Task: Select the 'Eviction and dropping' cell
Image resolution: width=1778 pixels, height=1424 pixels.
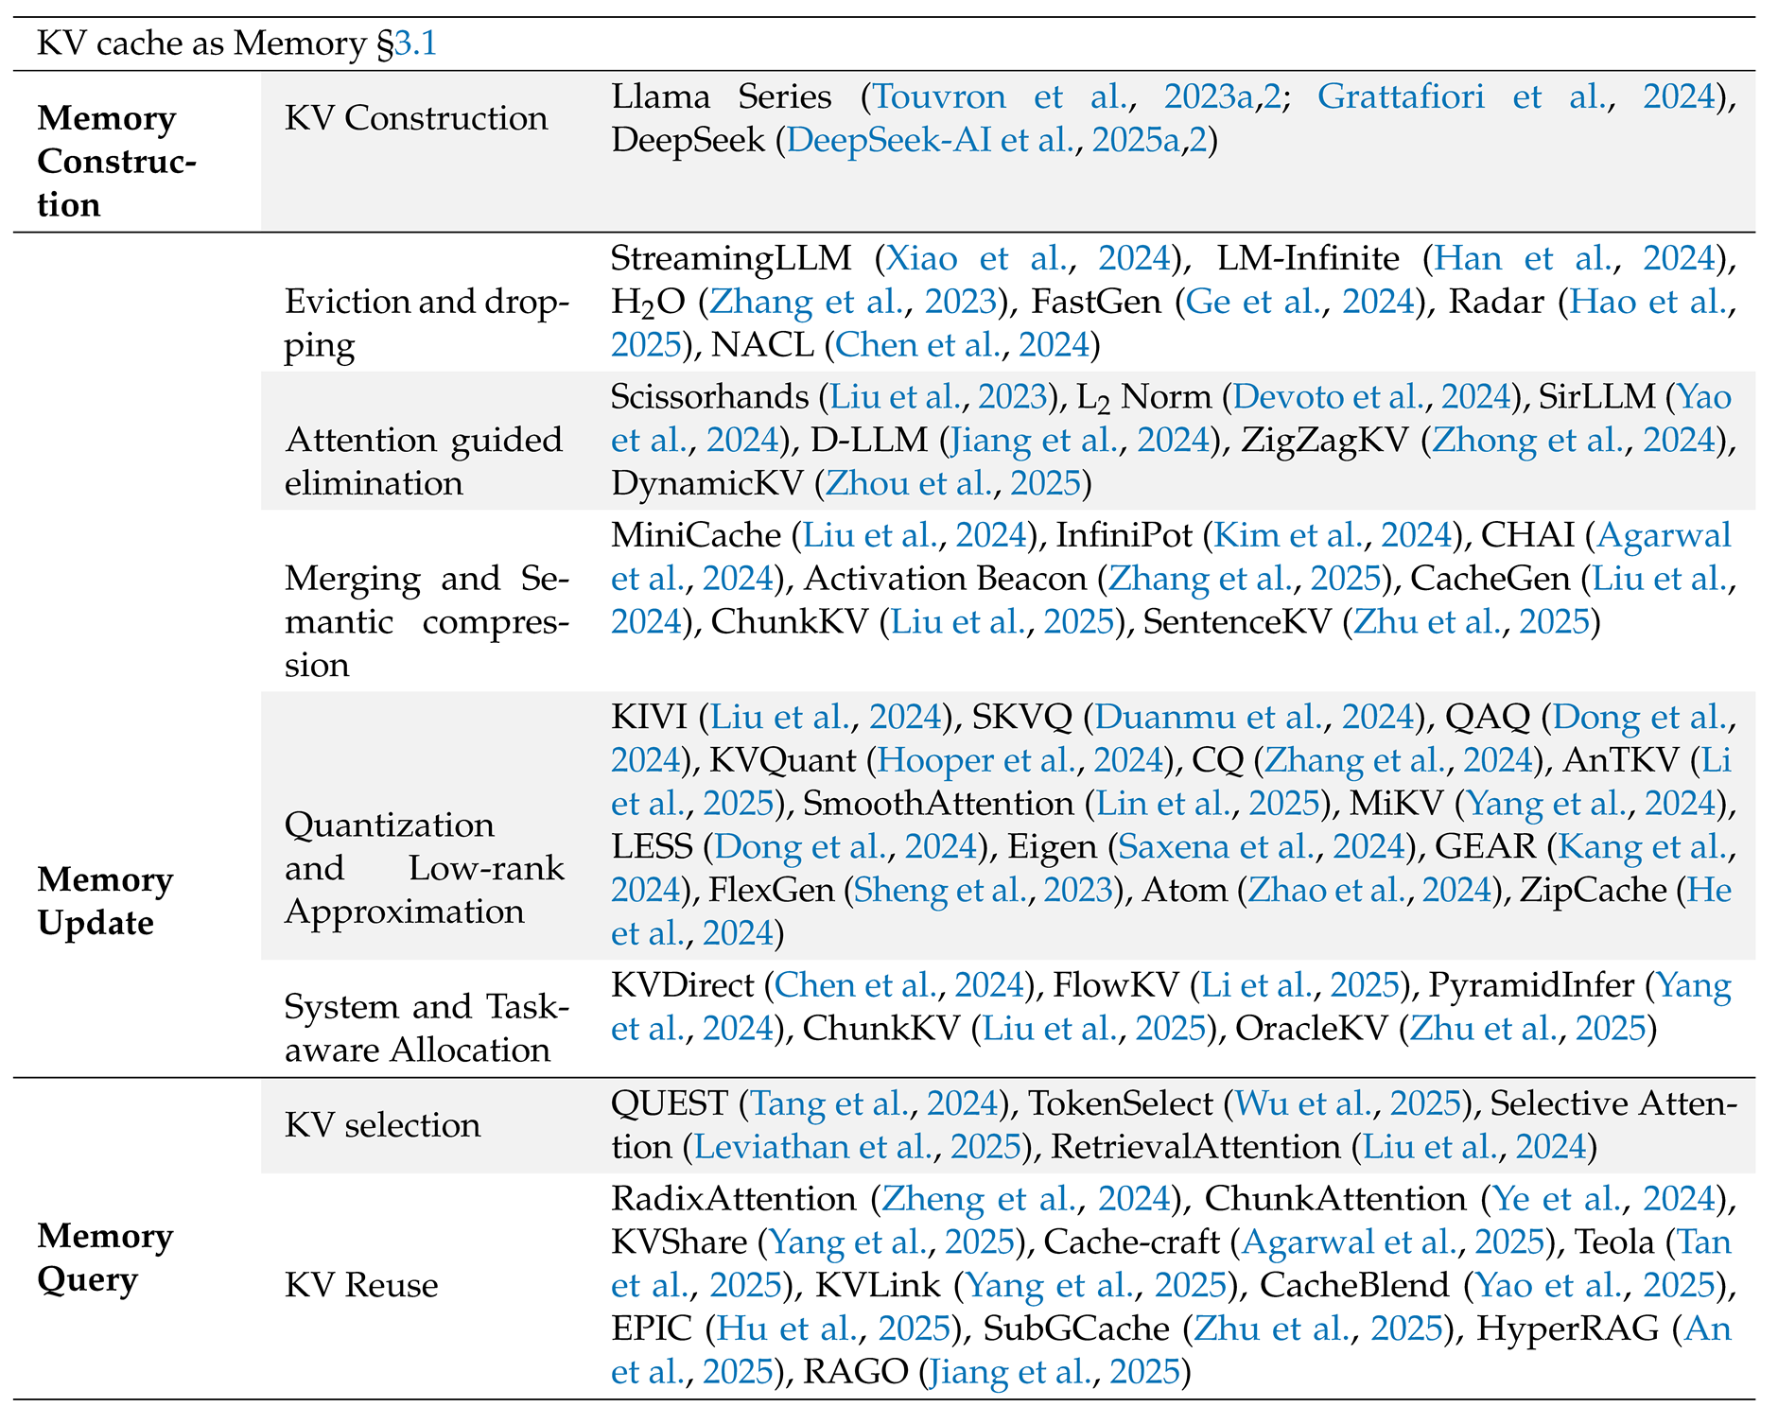Action: pos(427,323)
